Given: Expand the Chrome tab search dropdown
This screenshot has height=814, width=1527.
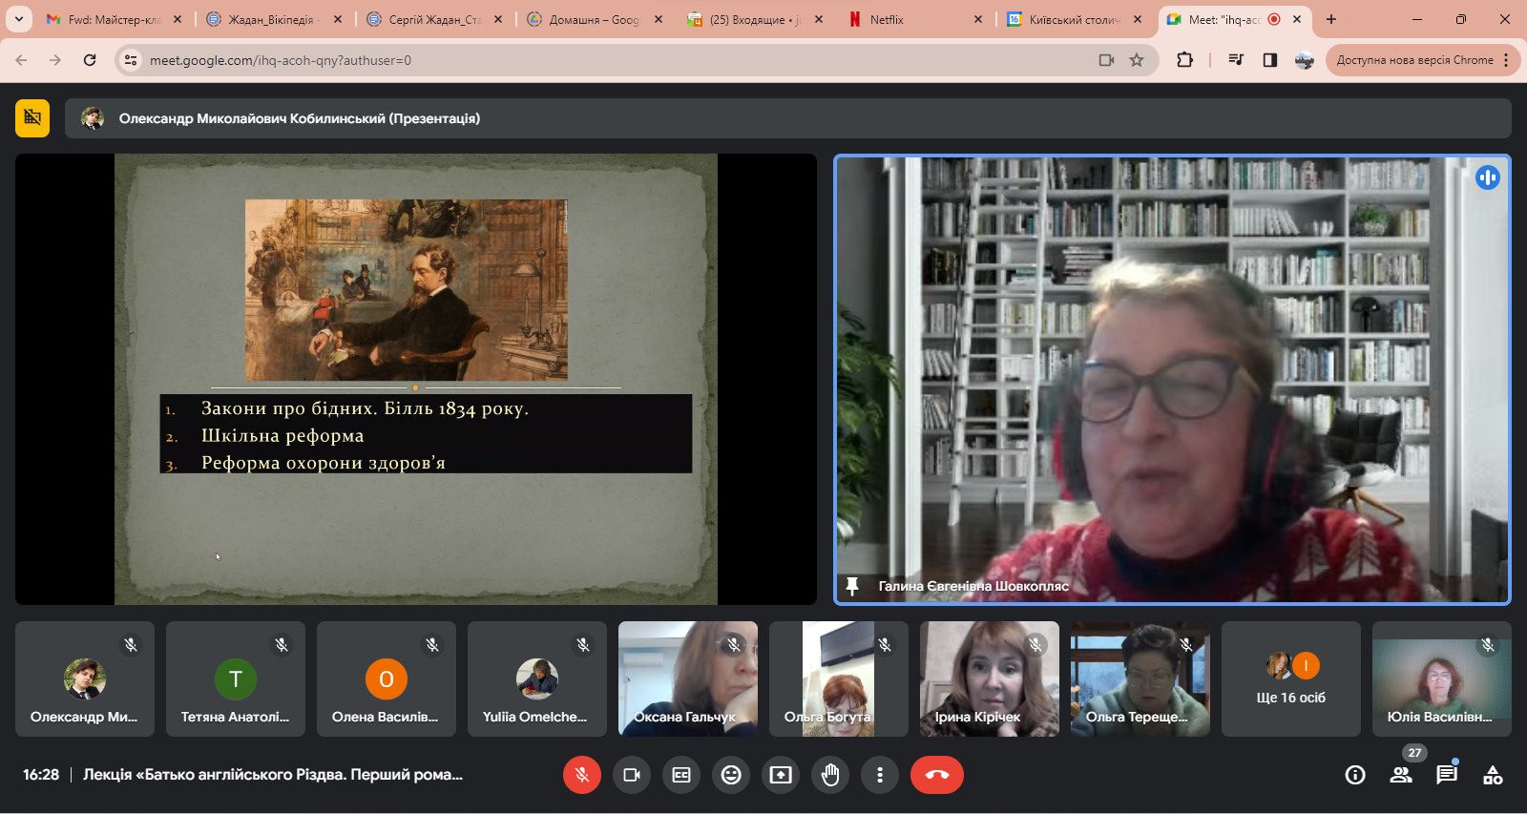Looking at the screenshot, I should [x=18, y=19].
